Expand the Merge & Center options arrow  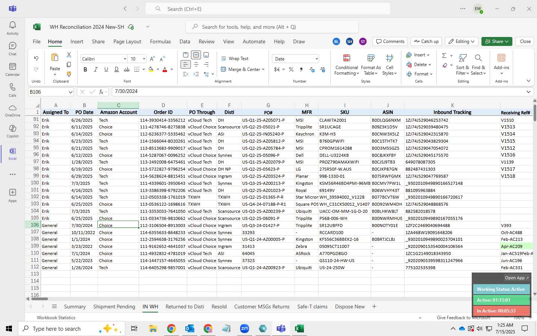pos(263,69)
